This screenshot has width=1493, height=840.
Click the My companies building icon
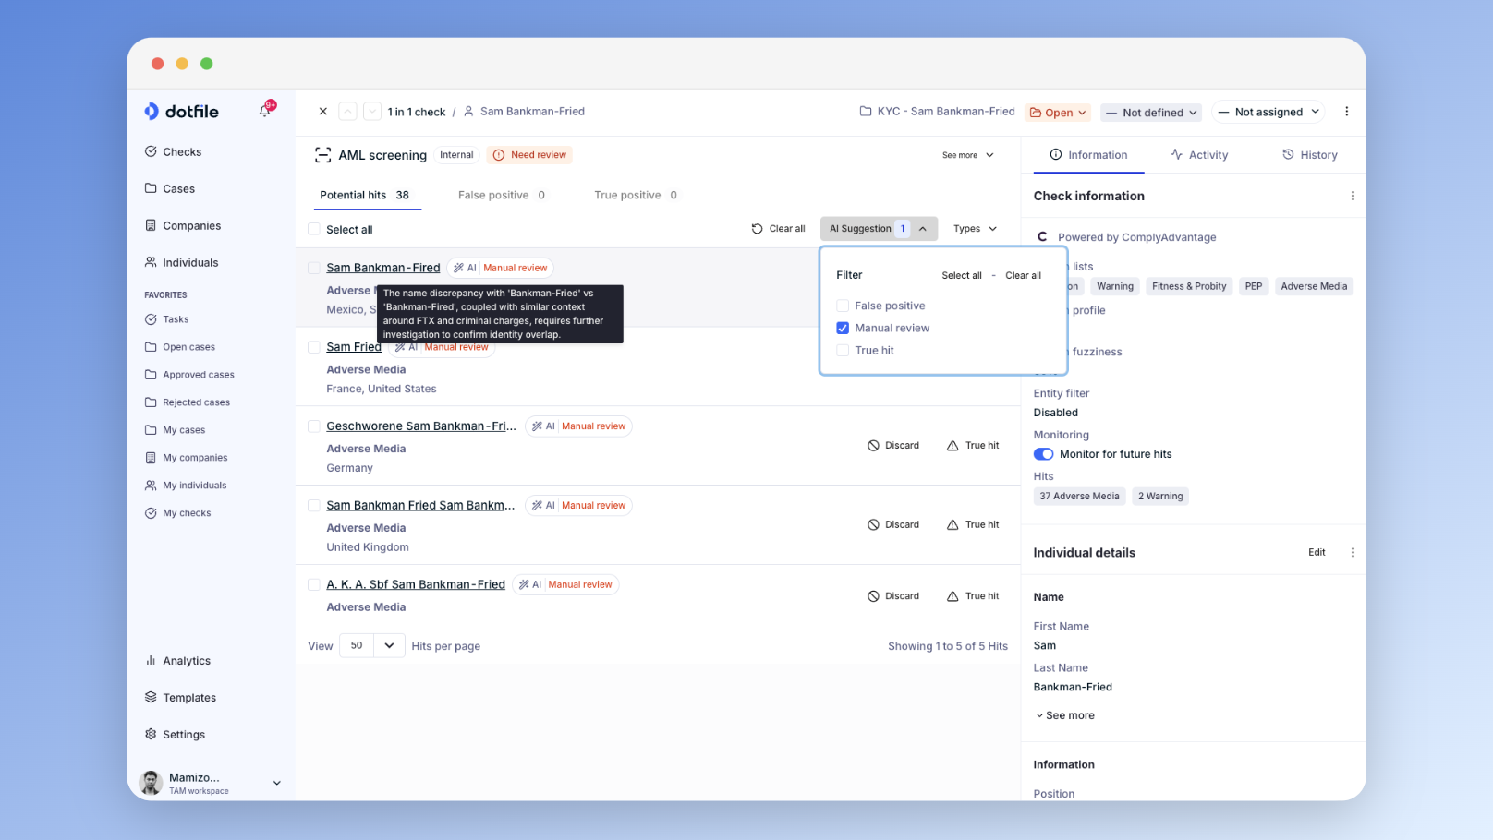pos(151,458)
